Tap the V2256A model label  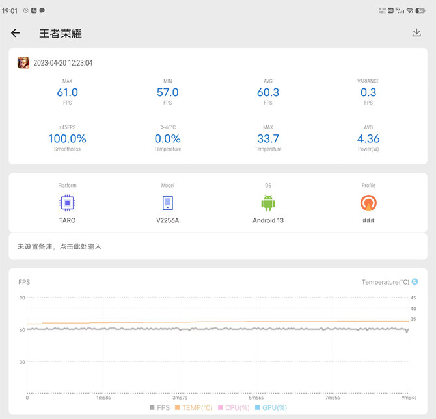tap(168, 220)
